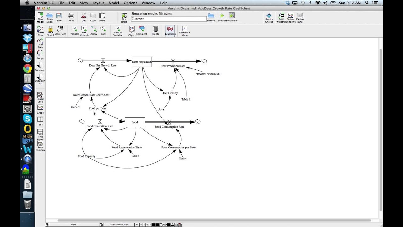This screenshot has height=227, width=403.
Task: Go to previous view arrow button
Action: 47,225
